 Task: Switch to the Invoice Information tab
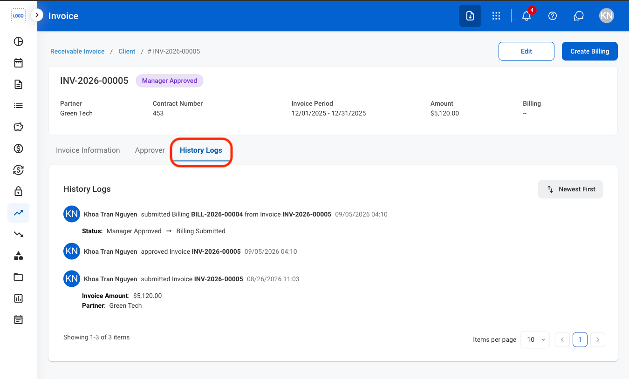(88, 150)
